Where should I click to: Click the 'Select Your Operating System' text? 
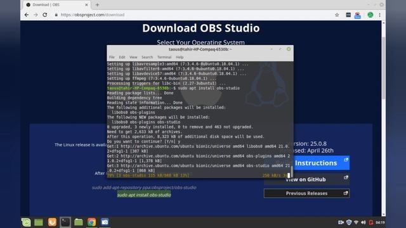point(200,42)
